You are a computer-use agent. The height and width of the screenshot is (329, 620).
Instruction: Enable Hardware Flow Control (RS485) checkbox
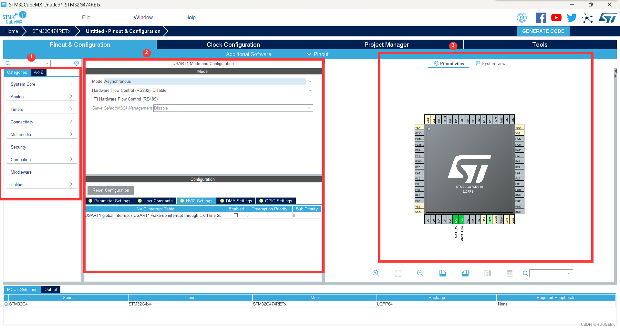point(95,99)
